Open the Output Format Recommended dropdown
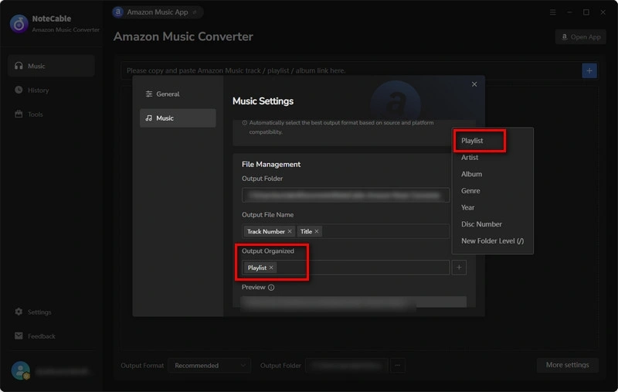This screenshot has height=392, width=618. (209, 366)
